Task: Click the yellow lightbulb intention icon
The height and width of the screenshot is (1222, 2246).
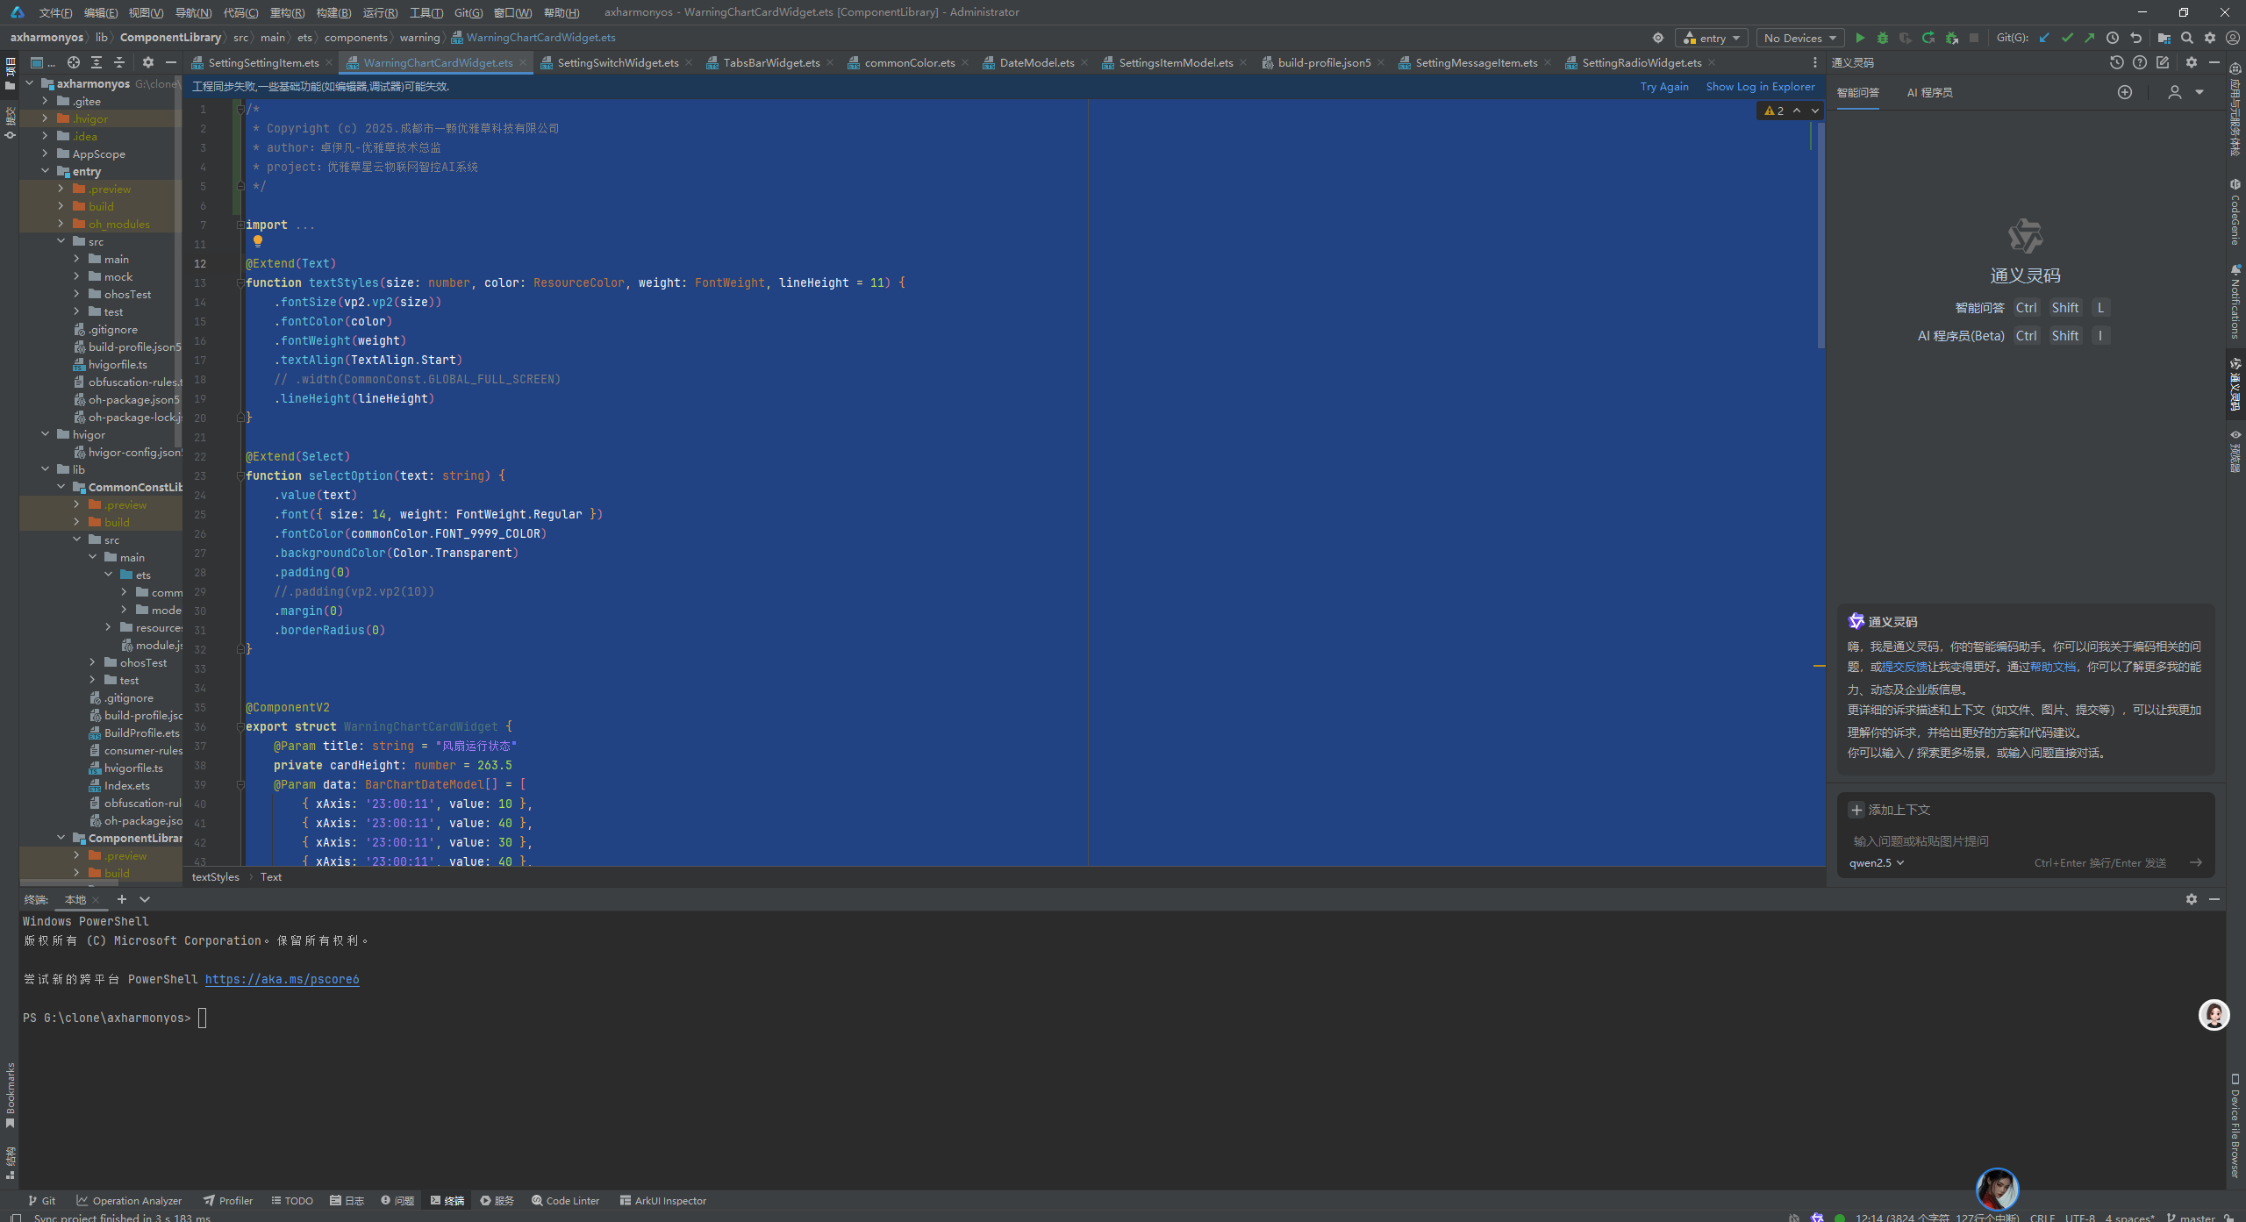Action: point(258,241)
